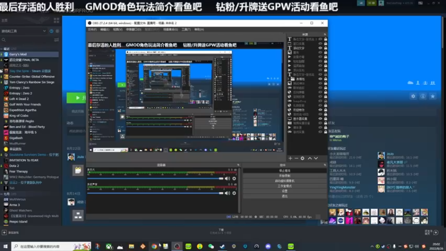The height and width of the screenshot is (251, 446).
Task: Open Chrome from the taskbar
Action: coord(154,247)
